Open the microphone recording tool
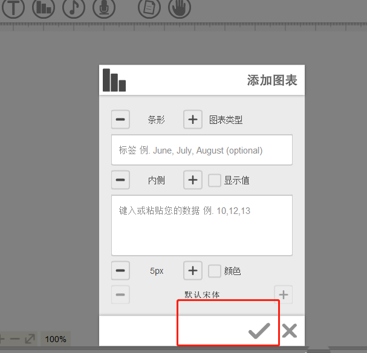Screen dimensions: 367x353 coord(104,7)
